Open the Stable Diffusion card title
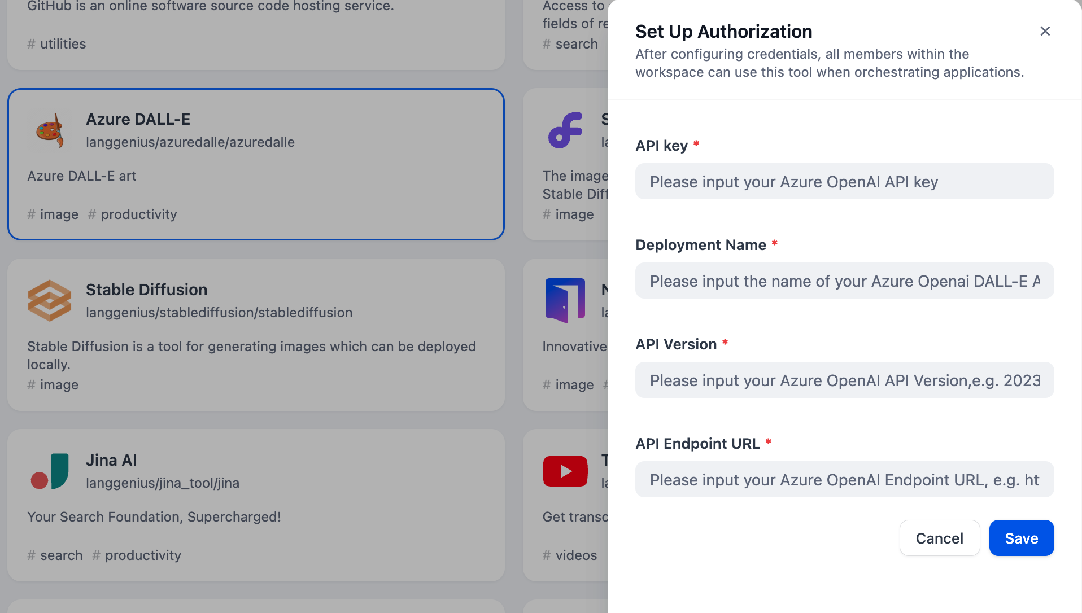The height and width of the screenshot is (613, 1082). [146, 290]
